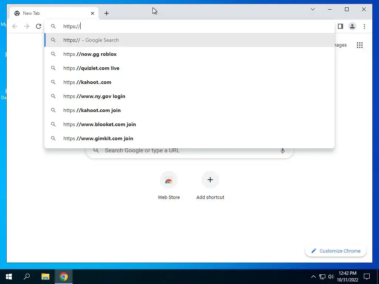The image size is (379, 284).
Task: Choose suggestion 'https //www.blooket.com join'
Action: coord(189,124)
